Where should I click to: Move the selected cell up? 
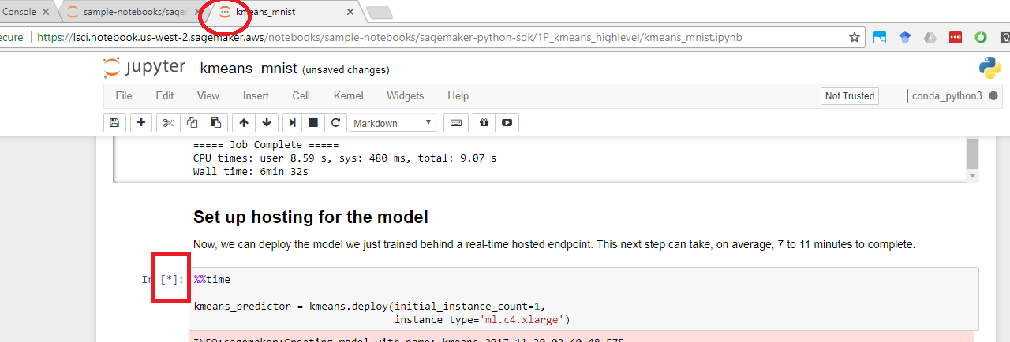coord(244,123)
